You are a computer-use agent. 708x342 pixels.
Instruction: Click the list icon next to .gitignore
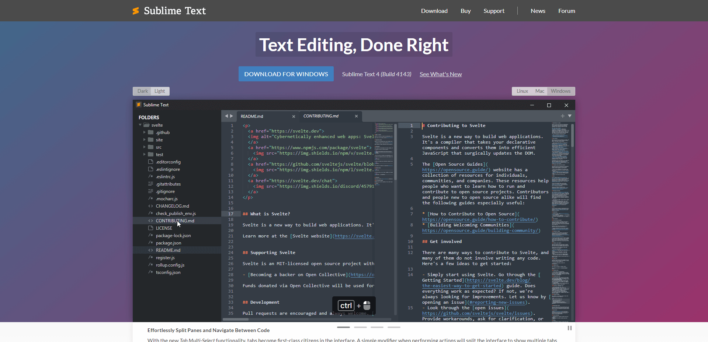tap(151, 191)
